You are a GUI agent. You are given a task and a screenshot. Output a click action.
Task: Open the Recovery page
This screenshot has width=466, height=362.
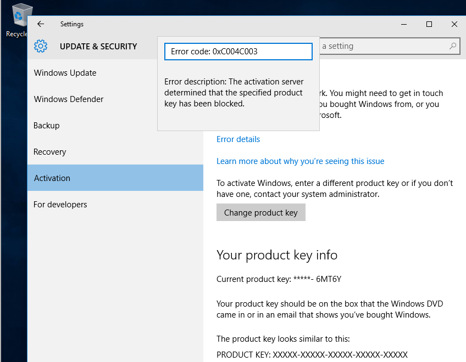[50, 152]
